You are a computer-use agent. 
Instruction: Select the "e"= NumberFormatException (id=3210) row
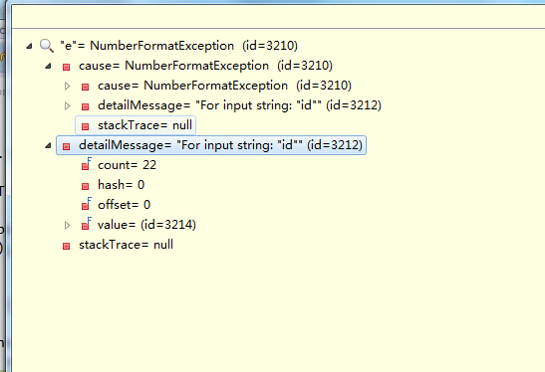(179, 46)
